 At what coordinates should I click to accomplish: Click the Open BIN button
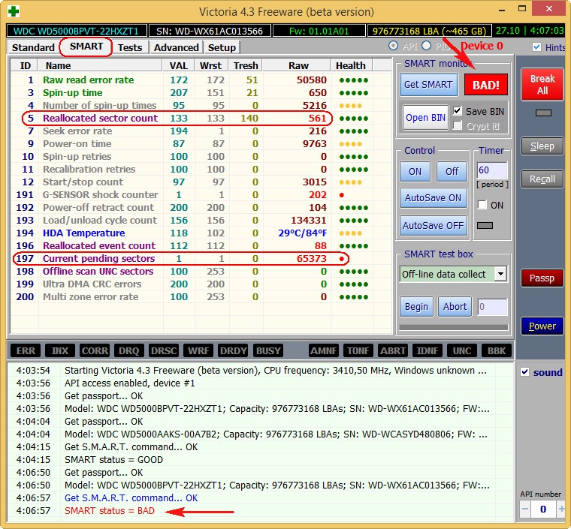(x=425, y=118)
